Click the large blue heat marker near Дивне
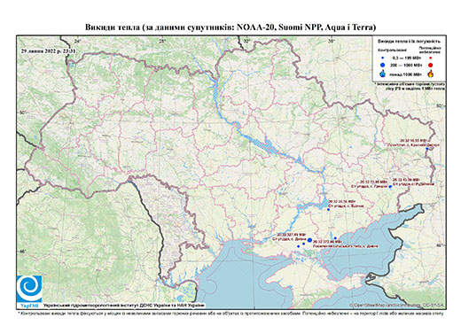Screen dimensions: 461x326 click(309, 240)
